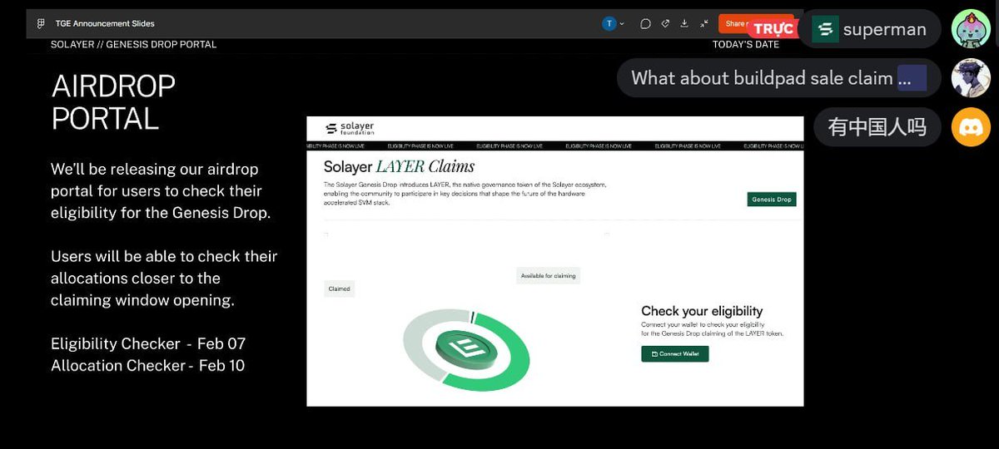Click the TRỰC live badge

773,29
